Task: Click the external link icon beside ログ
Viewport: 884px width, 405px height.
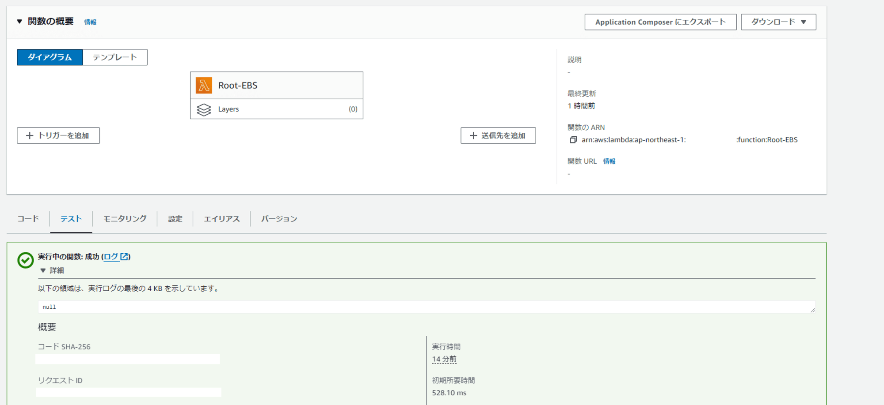Action: point(124,257)
